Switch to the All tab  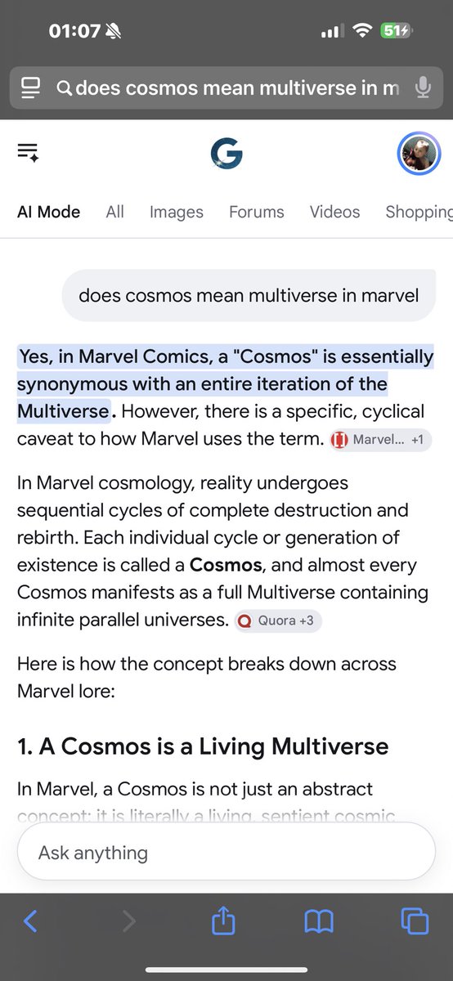pyautogui.click(x=114, y=212)
